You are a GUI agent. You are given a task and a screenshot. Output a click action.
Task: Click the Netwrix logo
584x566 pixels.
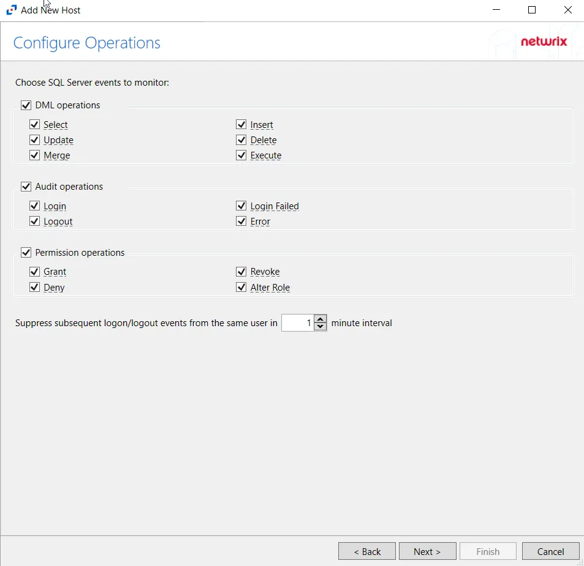[544, 41]
